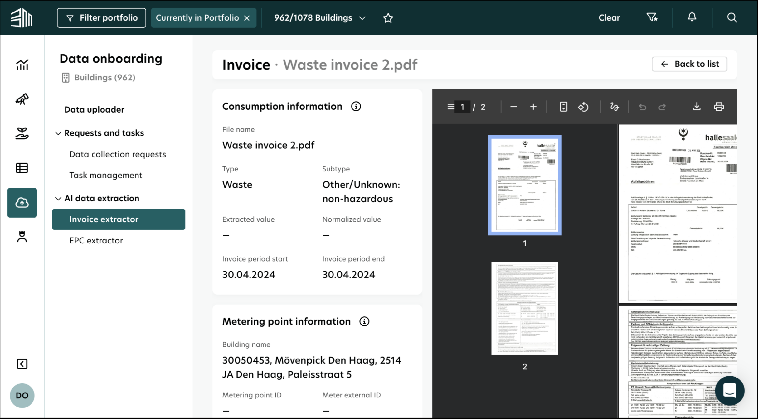Click the file name 'Waste invoice 2.pdf' value

[x=268, y=145]
